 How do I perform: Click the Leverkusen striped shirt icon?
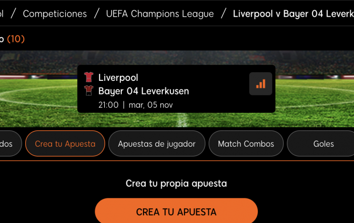tap(88, 91)
